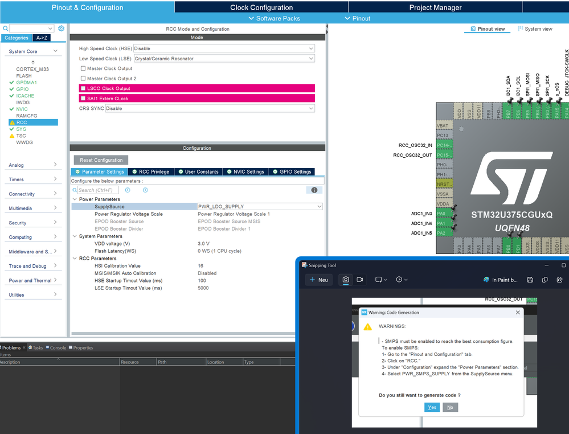Open High Speed Clock (HSE) dropdown
This screenshot has height=434, width=569.
(224, 48)
